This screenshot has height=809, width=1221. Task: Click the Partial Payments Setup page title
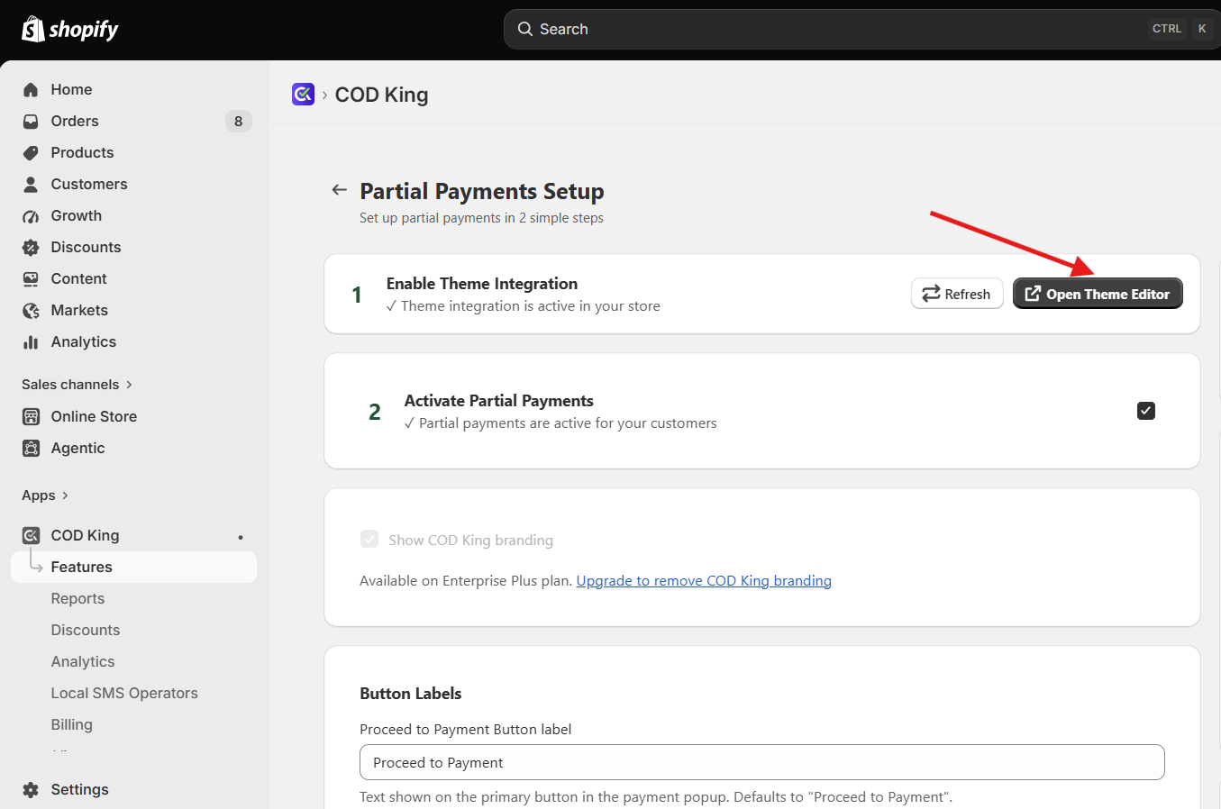[482, 191]
